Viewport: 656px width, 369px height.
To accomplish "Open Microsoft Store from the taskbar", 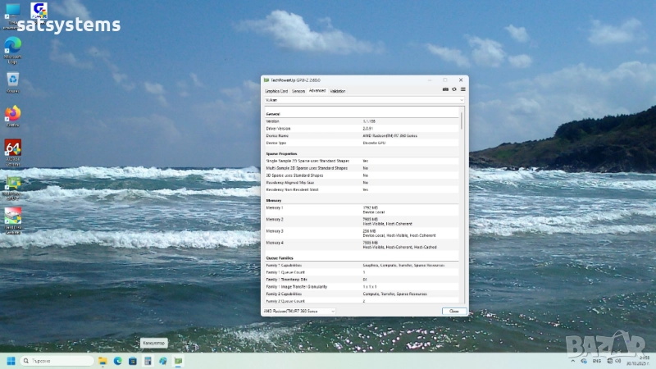I will [x=134, y=361].
